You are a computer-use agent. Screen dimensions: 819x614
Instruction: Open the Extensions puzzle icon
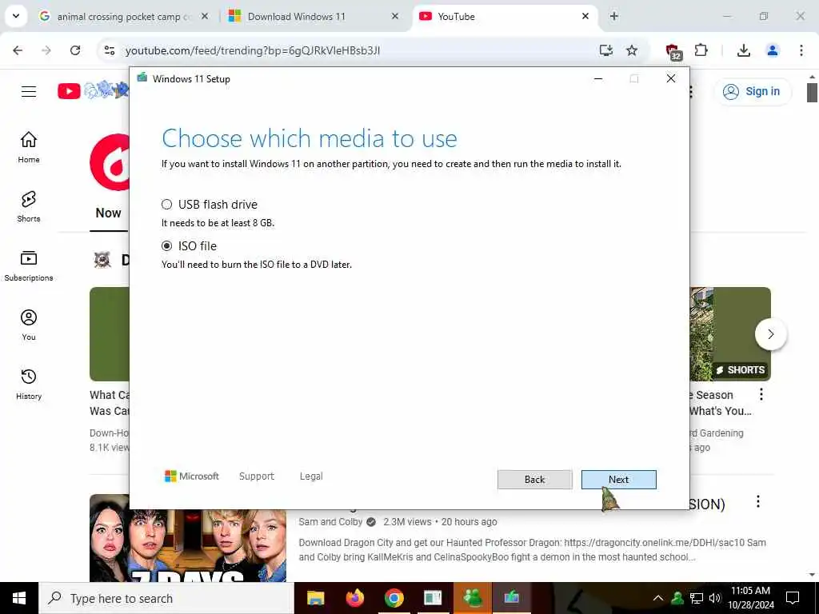pos(701,50)
